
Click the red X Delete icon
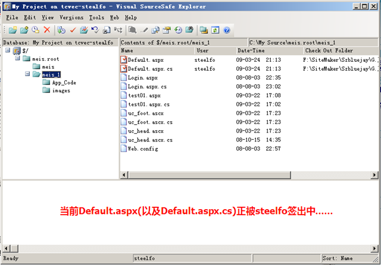coord(46,30)
